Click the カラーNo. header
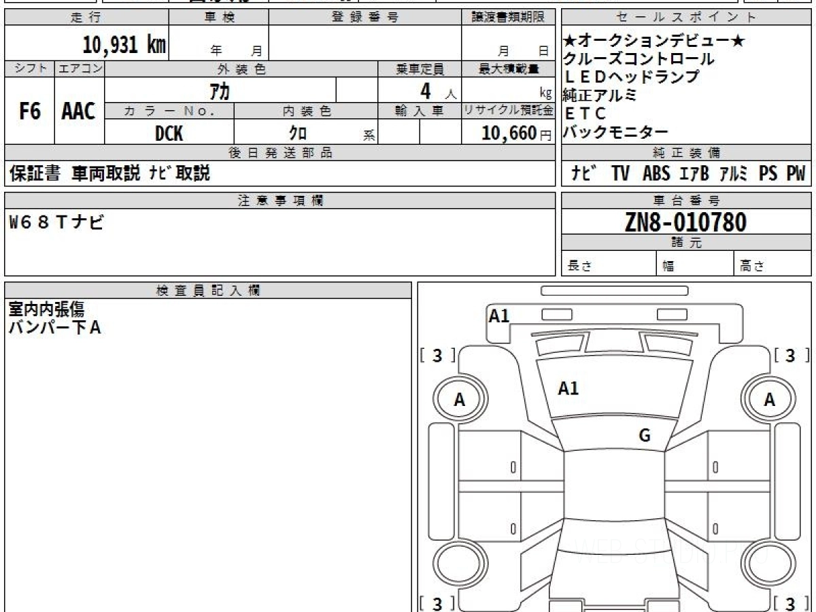The width and height of the screenshot is (816, 612). 169,112
